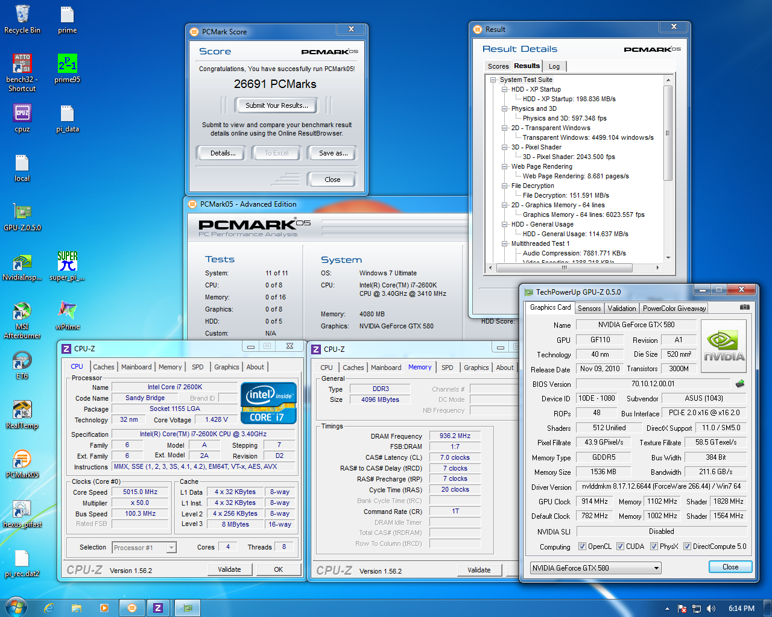The height and width of the screenshot is (617, 772).
Task: Click Submit Your Results button
Action: pyautogui.click(x=277, y=105)
